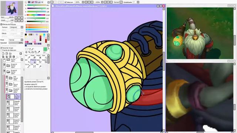Collapse the open Grupo22 folder
237x133 pixels.
[11, 90]
